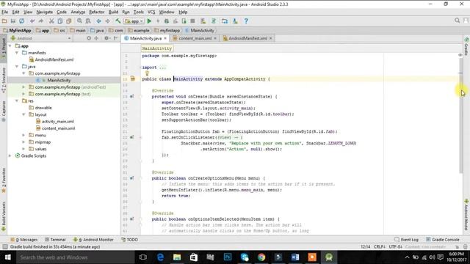Image resolution: width=470 pixels, height=264 pixels.
Task: Open the SDK Manager toolbar icon
Action: (x=235, y=21)
